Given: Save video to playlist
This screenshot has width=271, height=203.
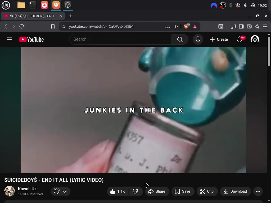Looking at the screenshot, I should (x=183, y=191).
